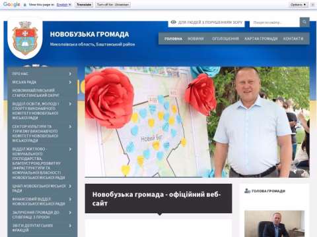
Task: Click the eye icon for visually impaired mode
Action: click(x=174, y=22)
